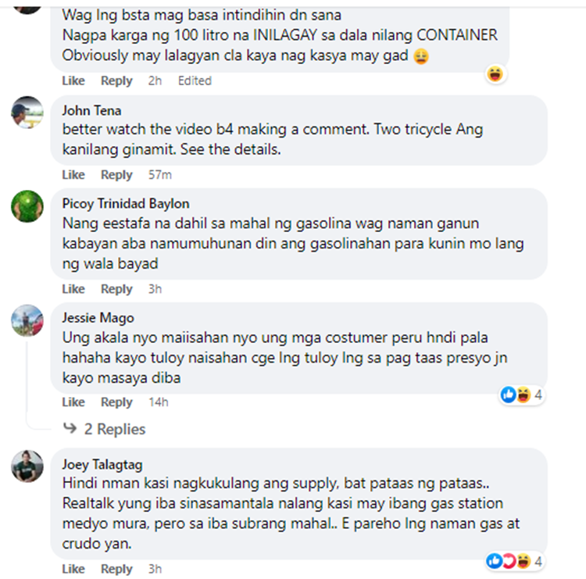Viewport: 586px width, 579px height.
Task: View reactions on Jessie Mago's comment
Action: 522,395
